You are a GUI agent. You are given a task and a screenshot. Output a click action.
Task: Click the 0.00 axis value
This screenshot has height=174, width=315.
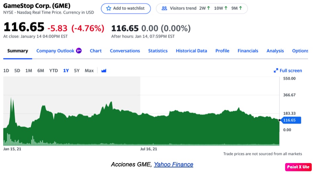pyautogui.click(x=287, y=130)
